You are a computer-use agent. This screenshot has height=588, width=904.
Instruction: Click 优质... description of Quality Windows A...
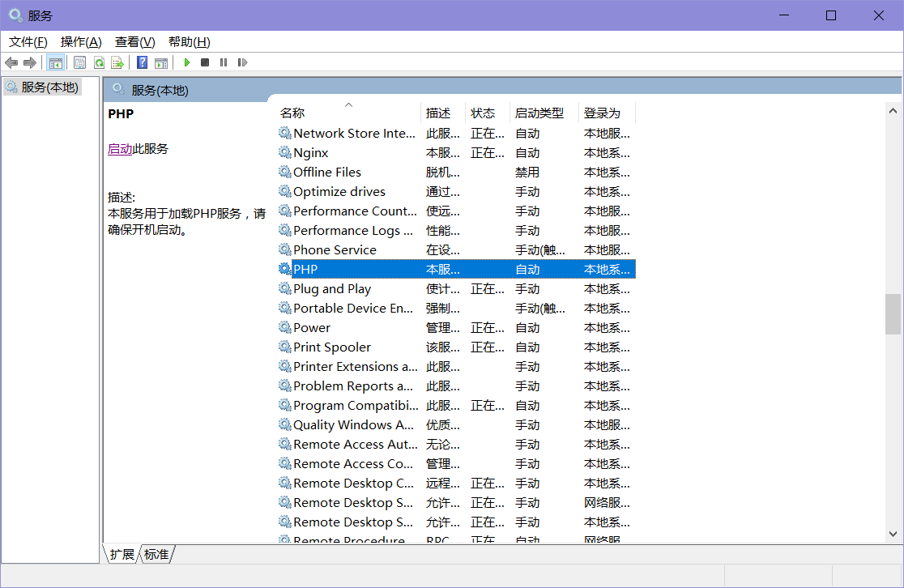[443, 425]
